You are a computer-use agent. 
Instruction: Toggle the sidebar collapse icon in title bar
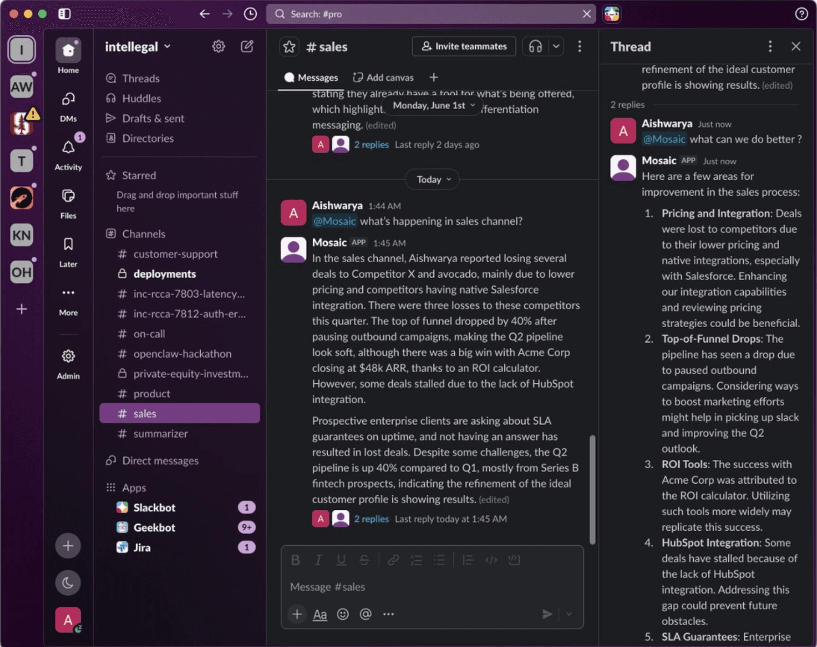point(64,14)
